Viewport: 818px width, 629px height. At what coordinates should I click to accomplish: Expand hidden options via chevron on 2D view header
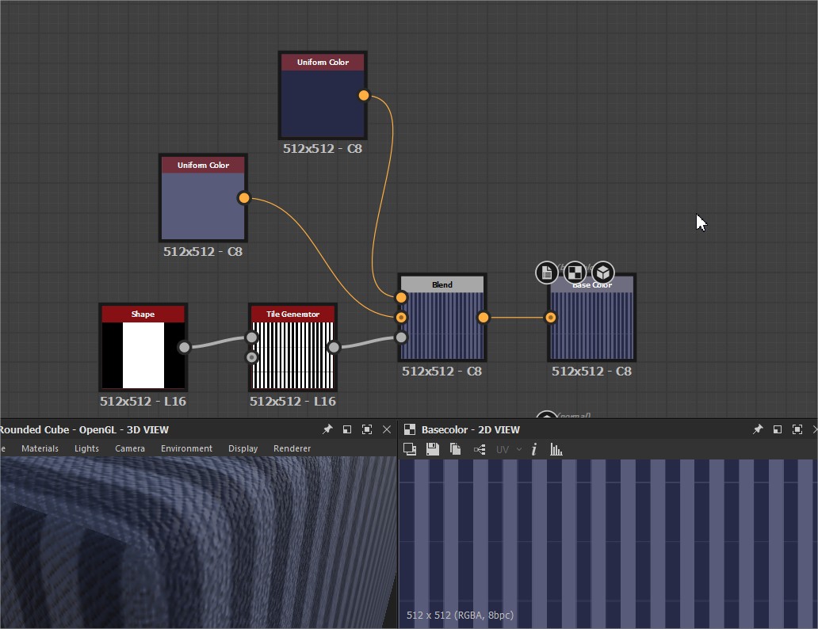815,429
